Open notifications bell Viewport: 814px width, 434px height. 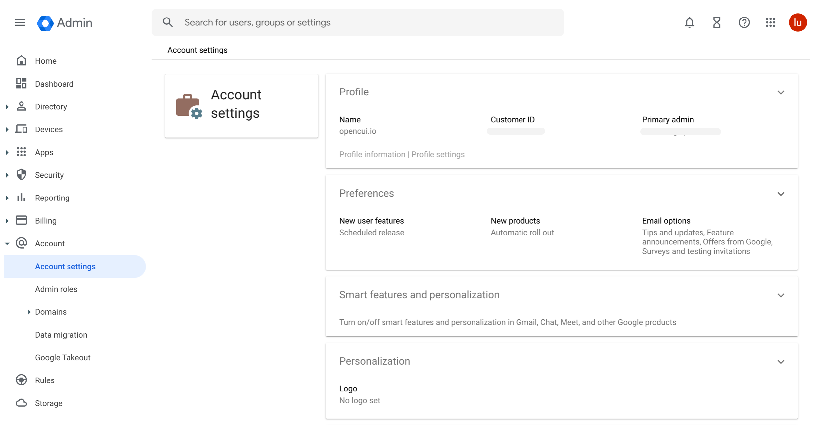click(689, 22)
